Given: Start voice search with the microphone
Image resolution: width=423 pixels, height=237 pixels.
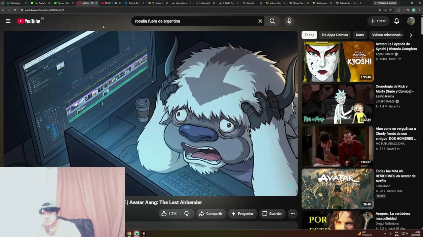Looking at the screenshot, I should tap(289, 21).
